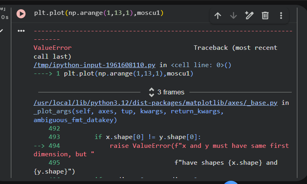
Task: Move the cell up
Action: point(218,16)
